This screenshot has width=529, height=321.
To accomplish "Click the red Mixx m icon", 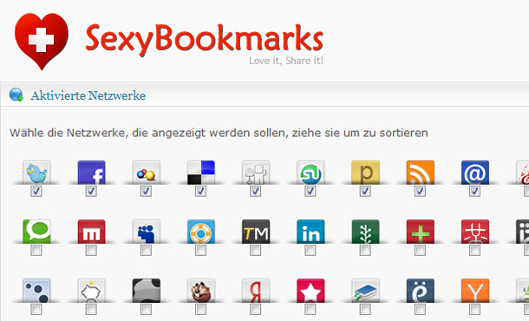I will tap(91, 232).
